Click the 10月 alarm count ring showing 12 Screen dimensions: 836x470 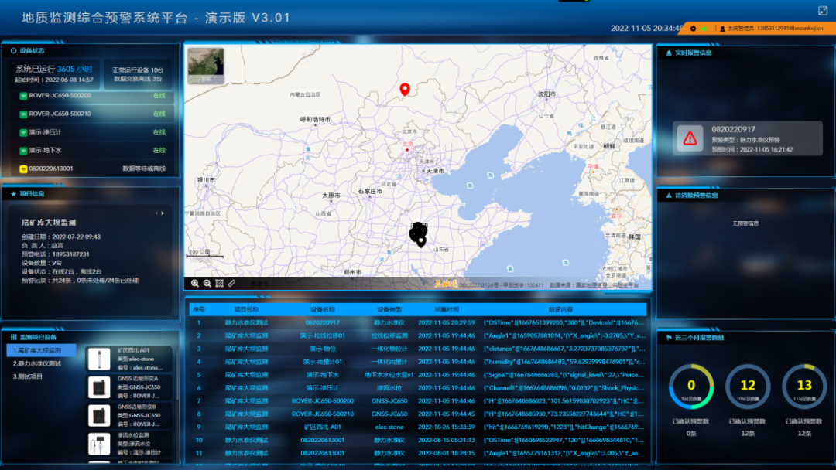pos(748,385)
